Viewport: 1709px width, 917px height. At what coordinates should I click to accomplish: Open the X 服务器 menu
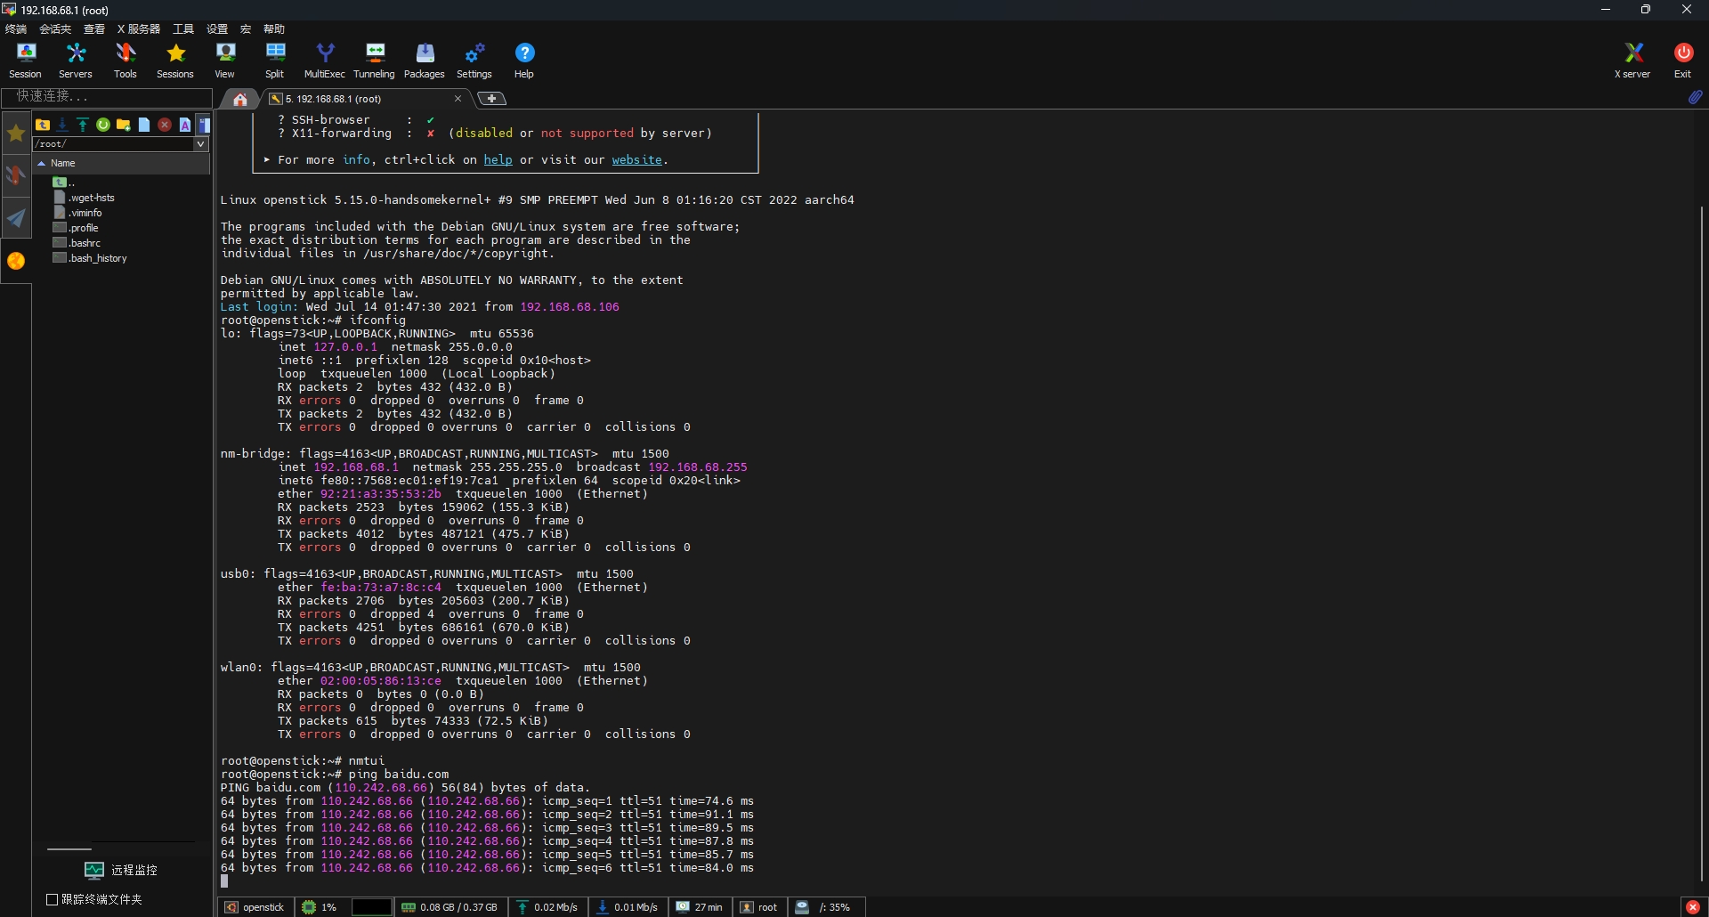tap(139, 29)
